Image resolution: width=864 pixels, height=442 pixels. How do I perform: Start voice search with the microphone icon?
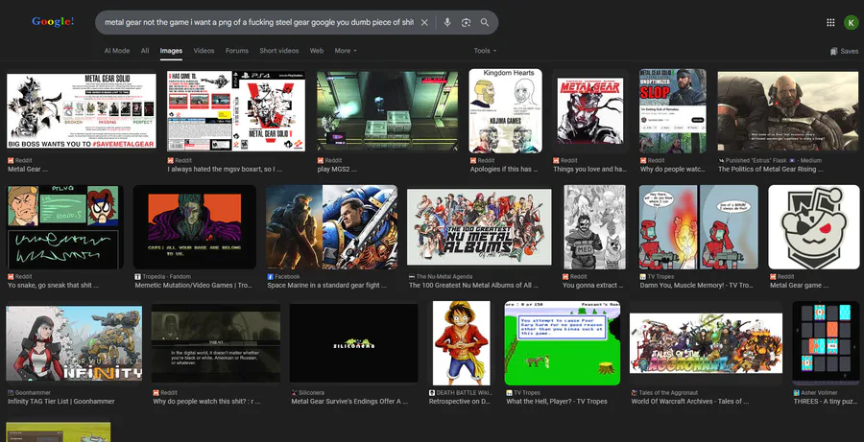tap(447, 23)
